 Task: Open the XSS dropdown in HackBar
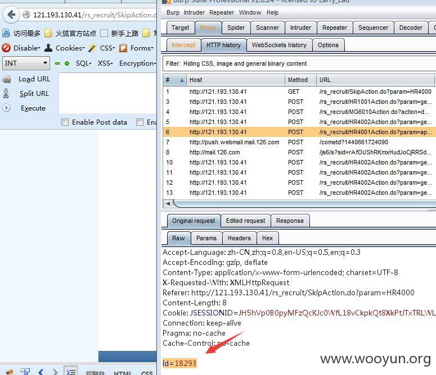point(105,63)
